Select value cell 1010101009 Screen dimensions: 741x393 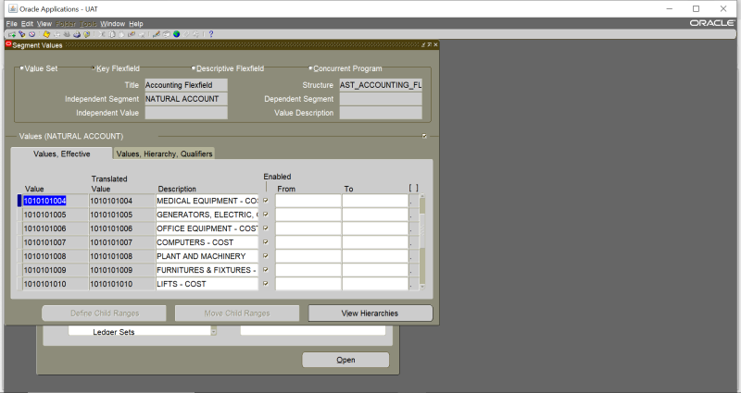(x=56, y=270)
